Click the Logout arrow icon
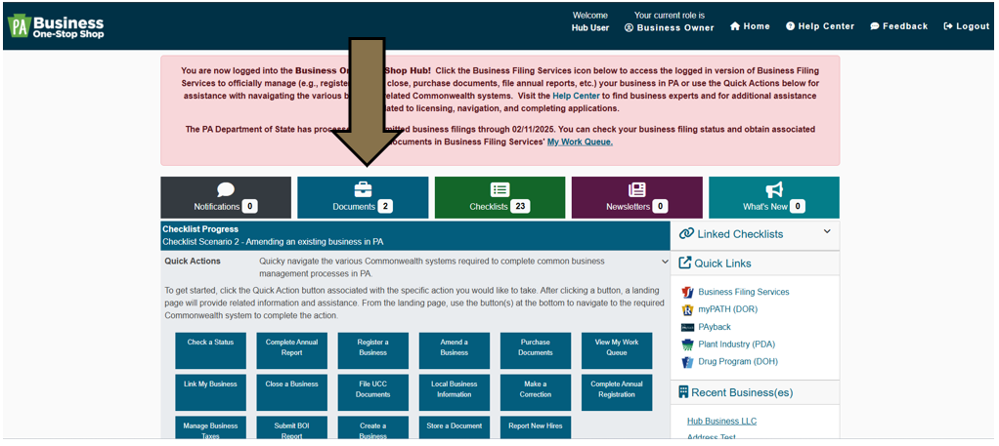The height and width of the screenshot is (446, 999). coord(948,26)
